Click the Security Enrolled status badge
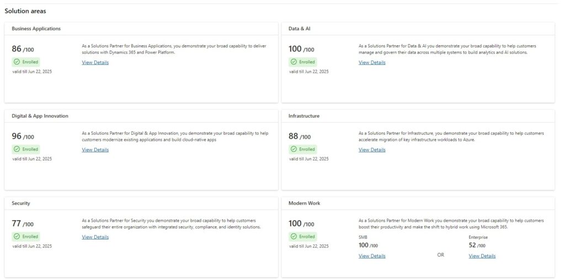 click(26, 237)
